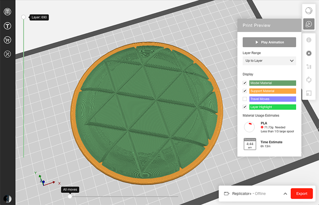Switch to model view sphere icon
319x205 pixels.
[309, 11]
